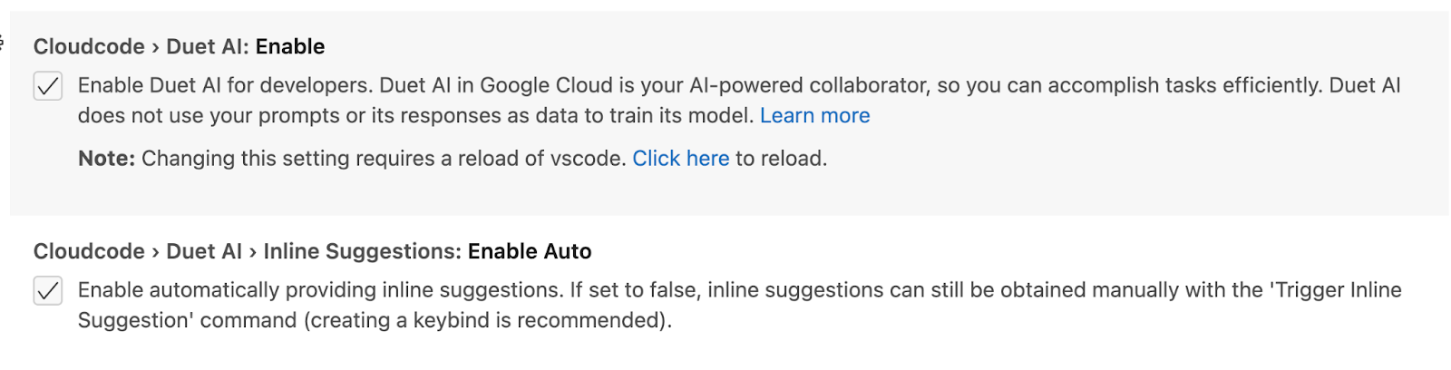
Task: Click the bold 'Note:' label
Action: (106, 159)
